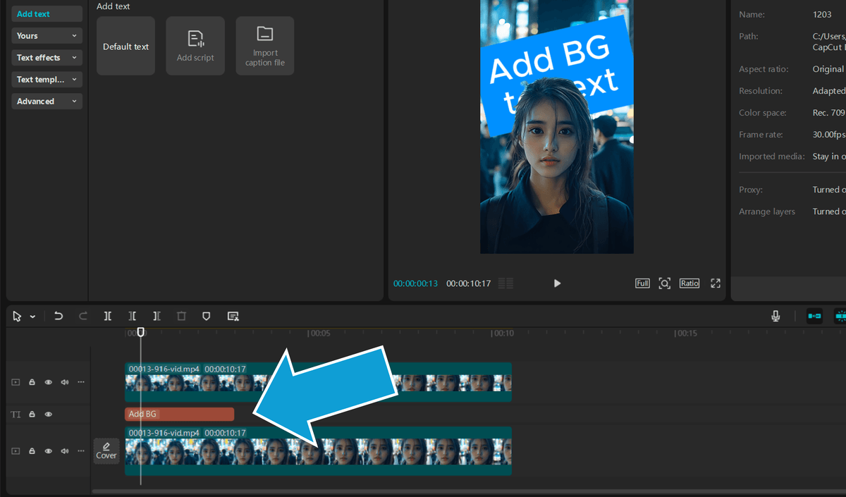
Task: Delete the clip portion right of playhead
Action: point(157,317)
